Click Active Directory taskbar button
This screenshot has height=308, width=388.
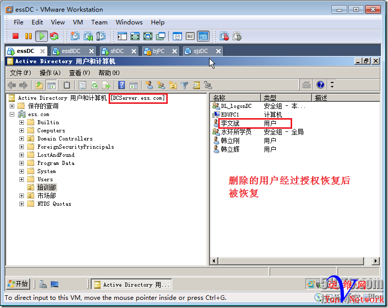point(132,285)
